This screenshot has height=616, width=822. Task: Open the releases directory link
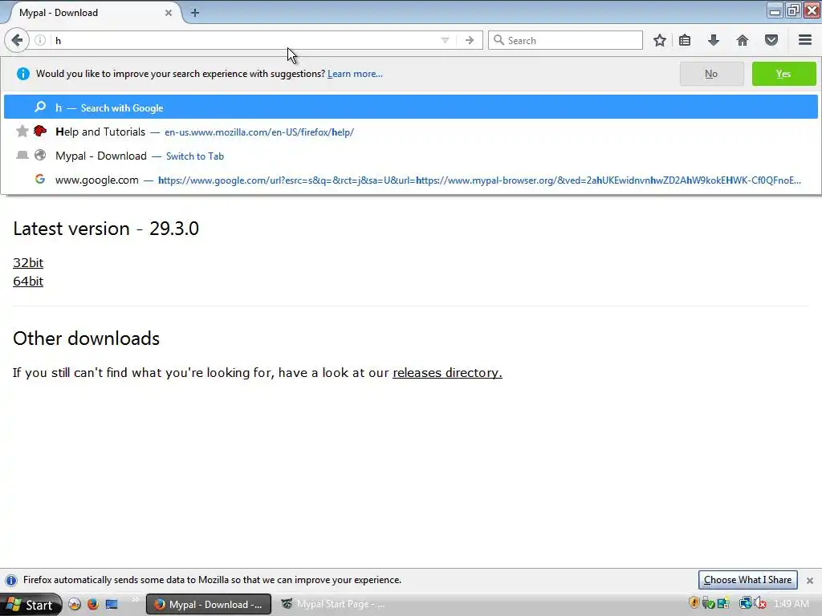click(447, 372)
